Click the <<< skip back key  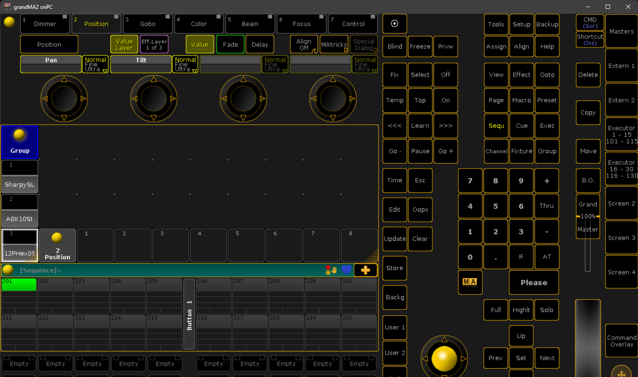[395, 126]
